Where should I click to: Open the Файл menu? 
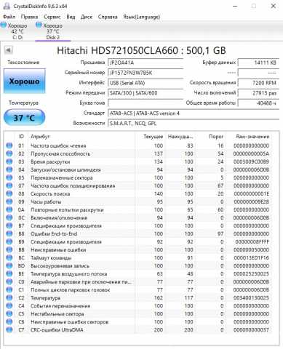pyautogui.click(x=9, y=17)
